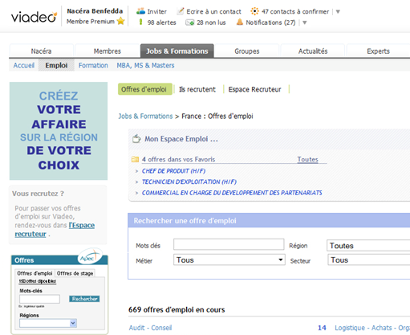
Task: Open TECHNICIEN D'EXPLOITATION (H/F) offer
Action: click(x=189, y=182)
